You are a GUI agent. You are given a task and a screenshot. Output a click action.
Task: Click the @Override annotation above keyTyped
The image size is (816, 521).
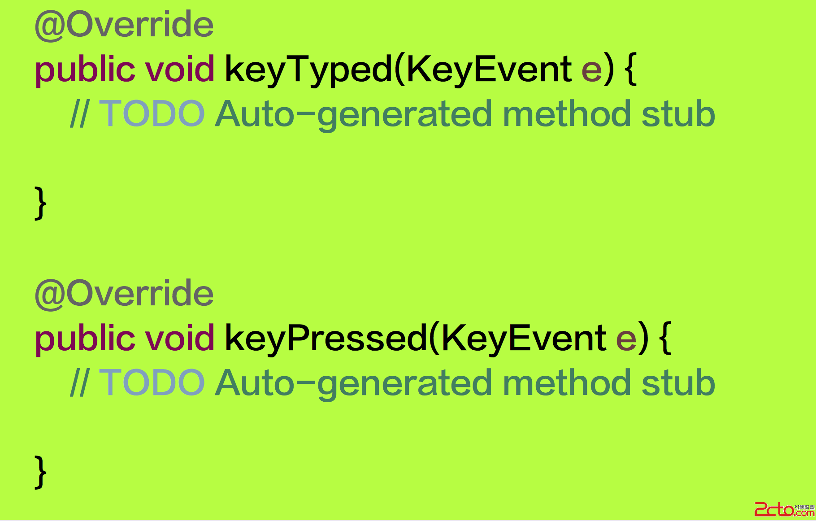pyautogui.click(x=124, y=25)
